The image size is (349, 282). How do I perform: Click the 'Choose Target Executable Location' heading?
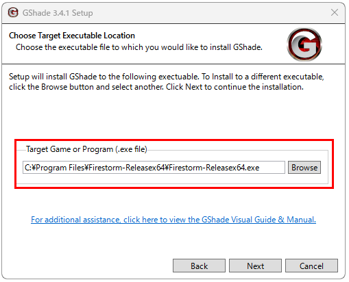72,36
